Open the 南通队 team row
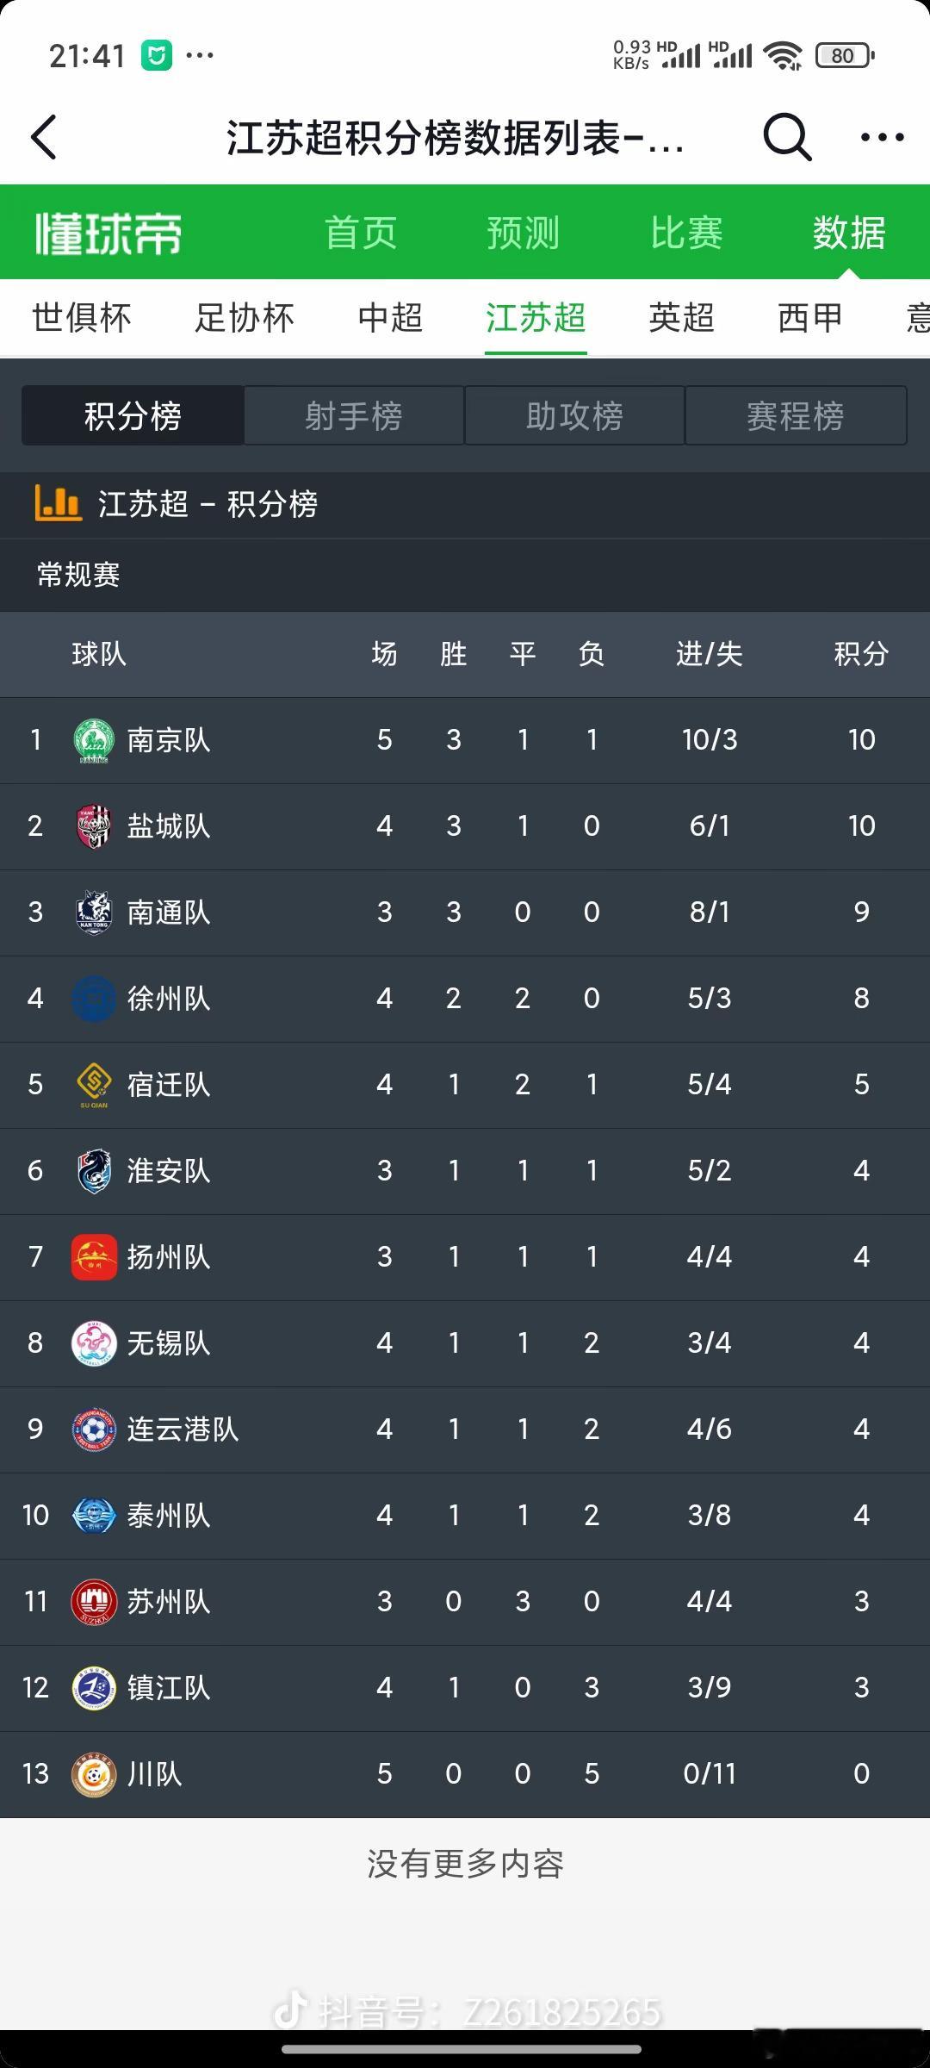The image size is (930, 2068). [x=465, y=913]
